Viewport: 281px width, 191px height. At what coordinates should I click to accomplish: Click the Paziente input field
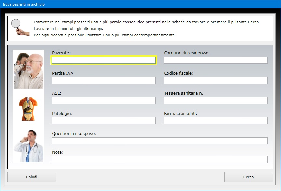[104, 60]
